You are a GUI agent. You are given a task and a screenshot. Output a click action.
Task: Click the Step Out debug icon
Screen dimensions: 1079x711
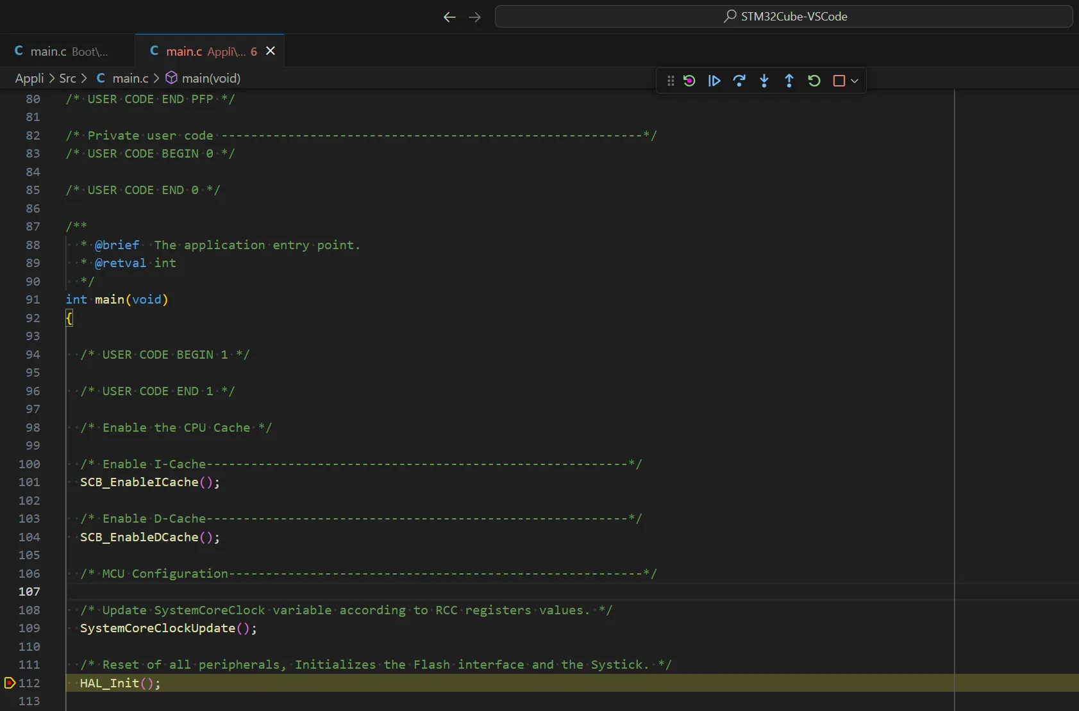pyautogui.click(x=789, y=81)
